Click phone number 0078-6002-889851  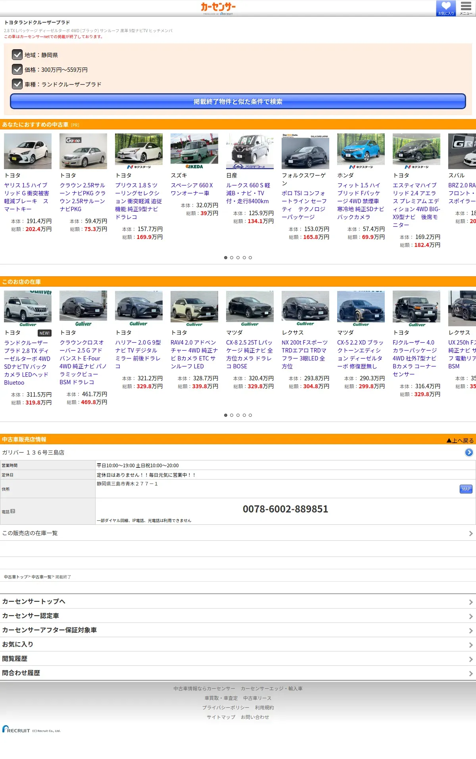click(x=286, y=509)
